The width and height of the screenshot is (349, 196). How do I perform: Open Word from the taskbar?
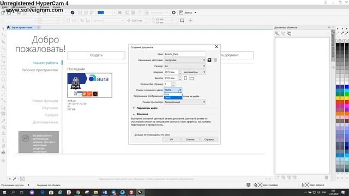(x=105, y=192)
